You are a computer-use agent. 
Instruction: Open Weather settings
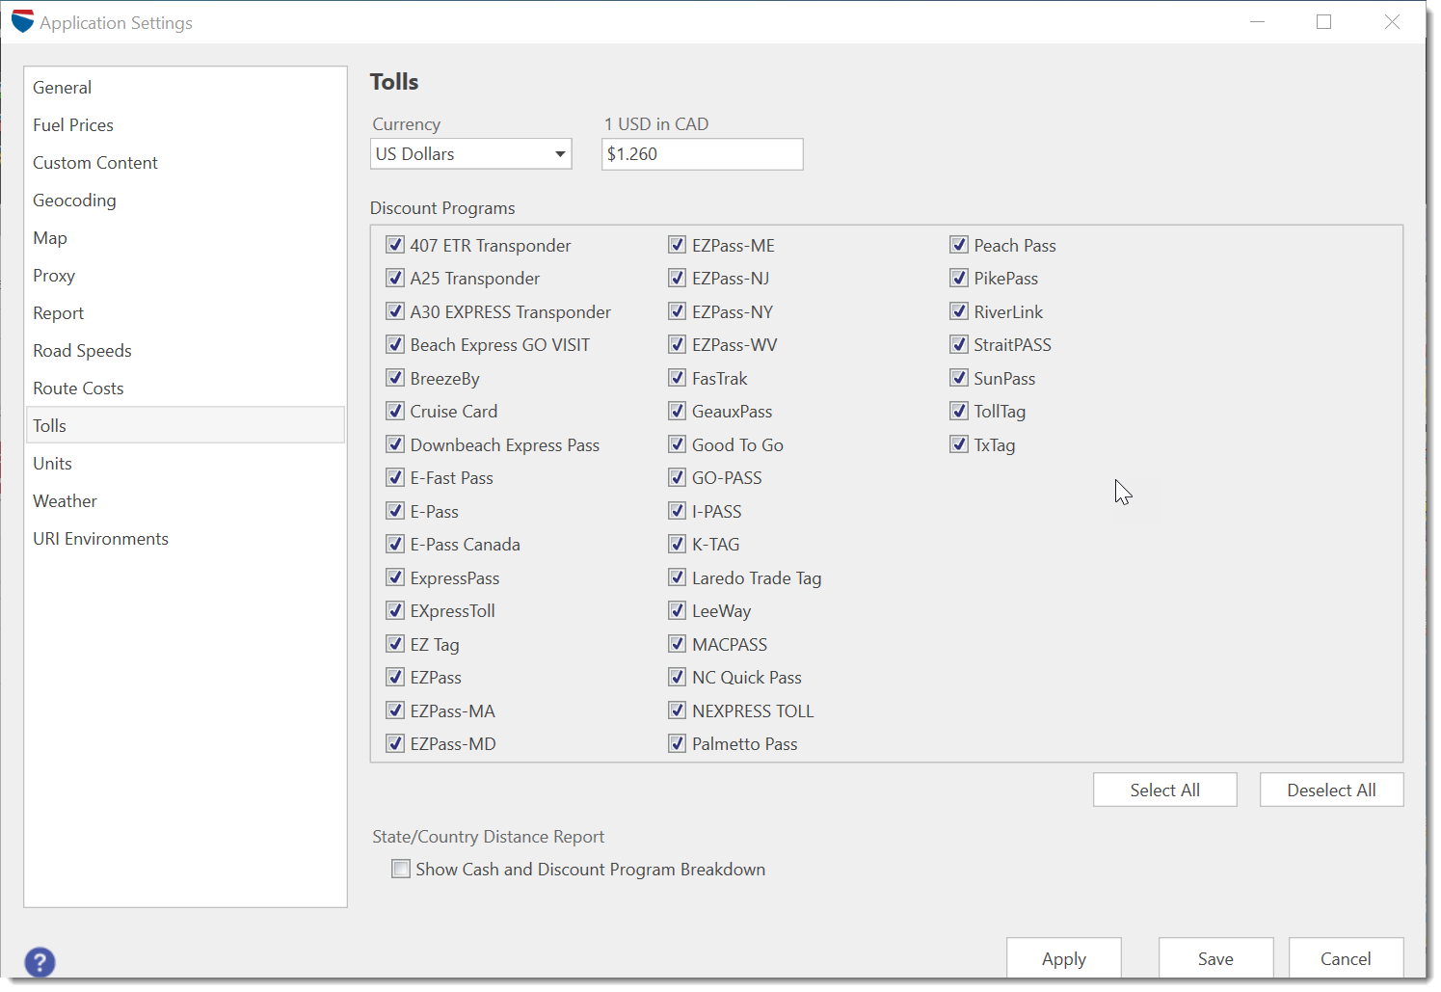(185, 501)
